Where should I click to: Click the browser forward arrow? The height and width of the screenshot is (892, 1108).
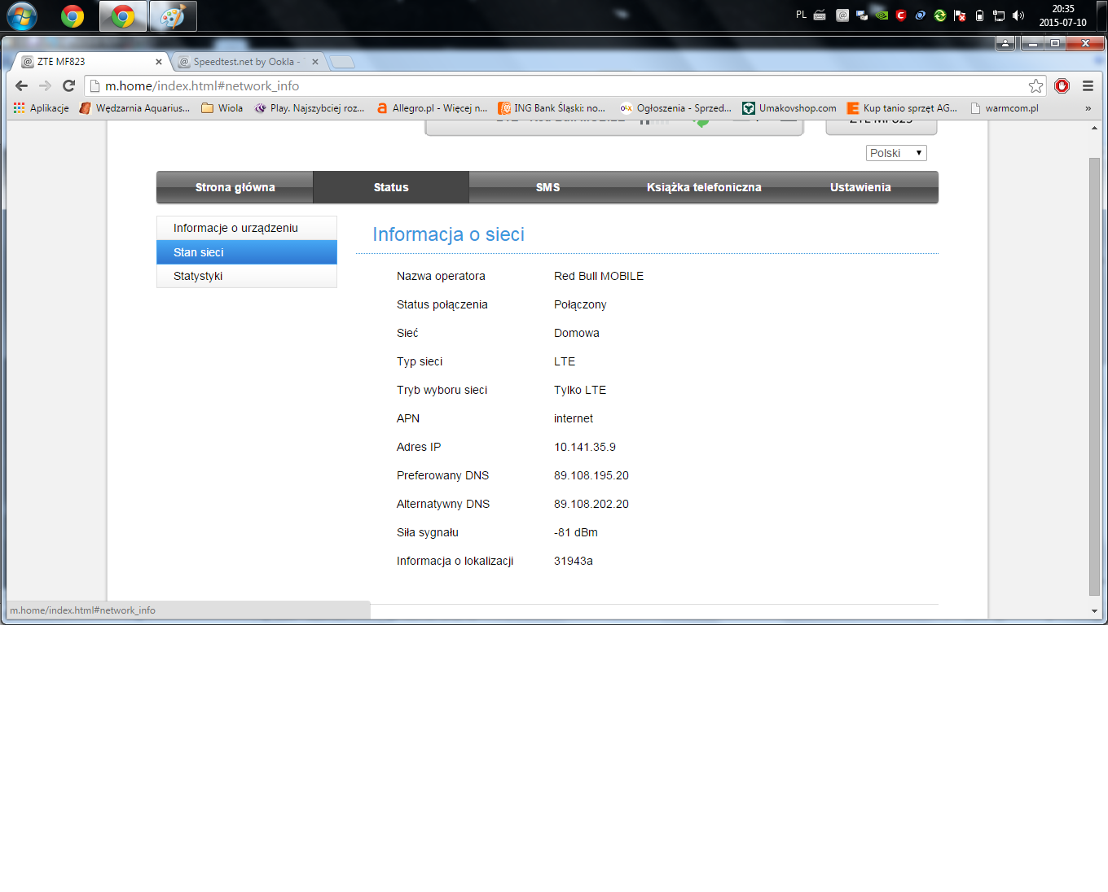pos(46,85)
